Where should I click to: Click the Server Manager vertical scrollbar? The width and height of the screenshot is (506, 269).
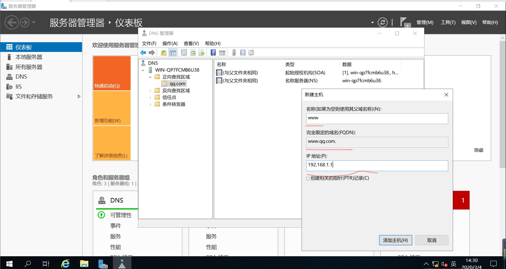tap(503, 104)
